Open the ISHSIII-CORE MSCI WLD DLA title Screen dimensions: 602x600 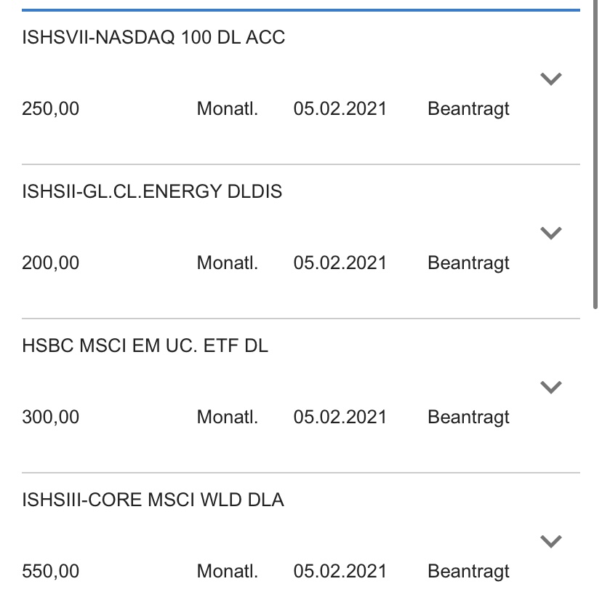[153, 500]
